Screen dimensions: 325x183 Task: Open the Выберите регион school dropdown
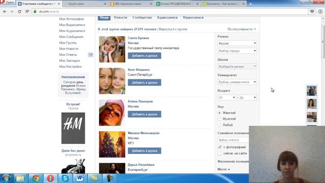click(x=237, y=67)
